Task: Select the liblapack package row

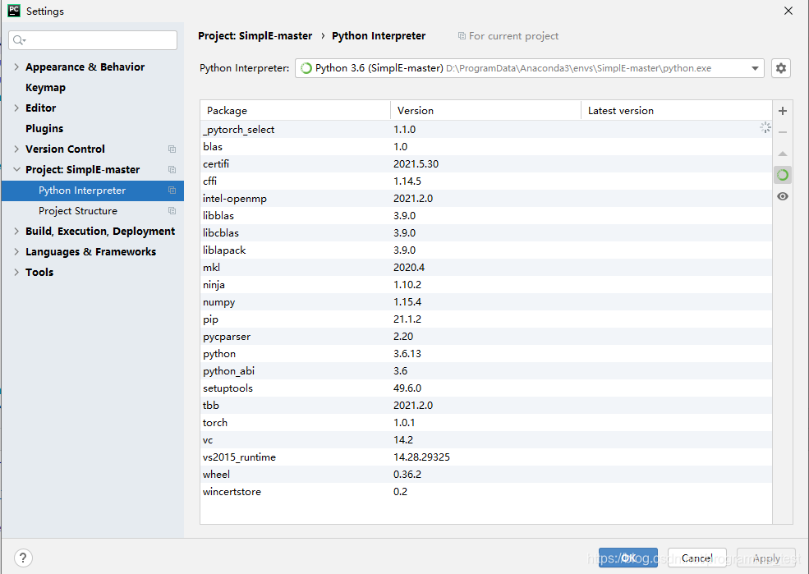Action: click(x=486, y=250)
